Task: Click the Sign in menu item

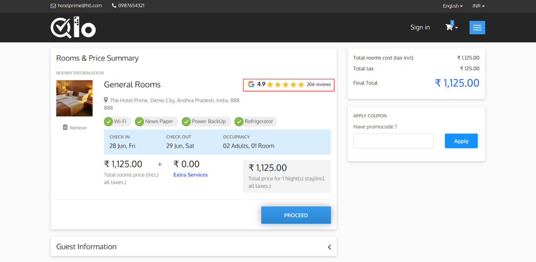Action: click(420, 27)
